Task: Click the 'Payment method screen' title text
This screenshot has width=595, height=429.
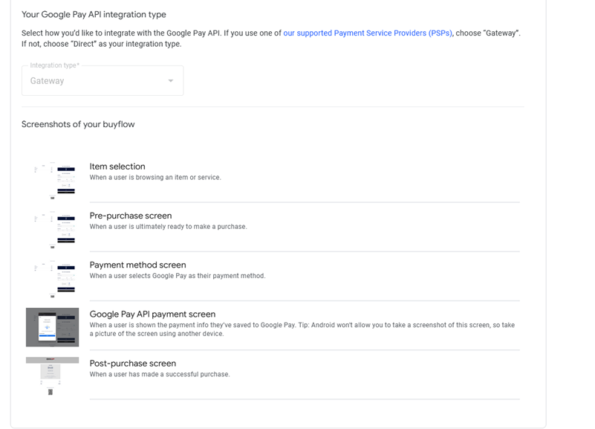Action: [x=137, y=265]
